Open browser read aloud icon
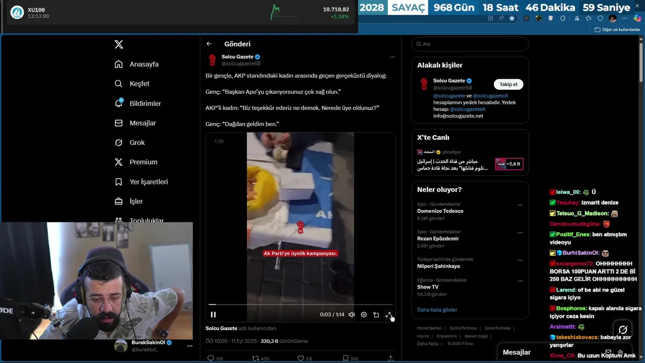Viewport: 645px width, 363px height. pyautogui.click(x=501, y=18)
